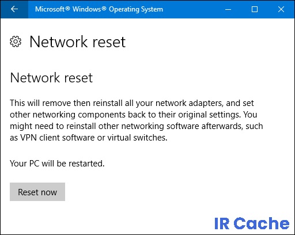Click the large Network reset page title

click(x=78, y=41)
